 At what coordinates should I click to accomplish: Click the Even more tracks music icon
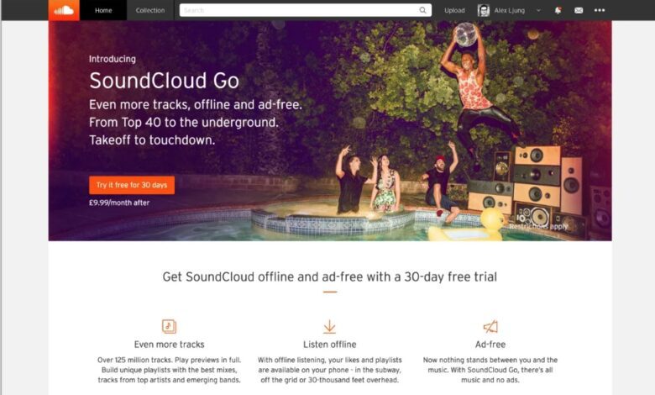(x=169, y=326)
